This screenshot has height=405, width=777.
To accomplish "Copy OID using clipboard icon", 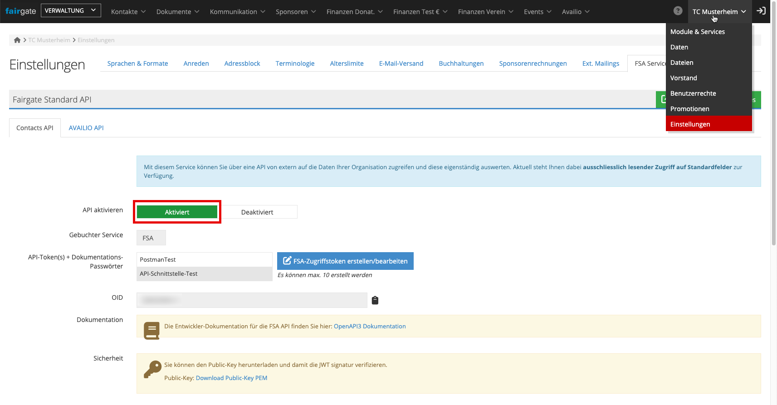I will pos(375,300).
